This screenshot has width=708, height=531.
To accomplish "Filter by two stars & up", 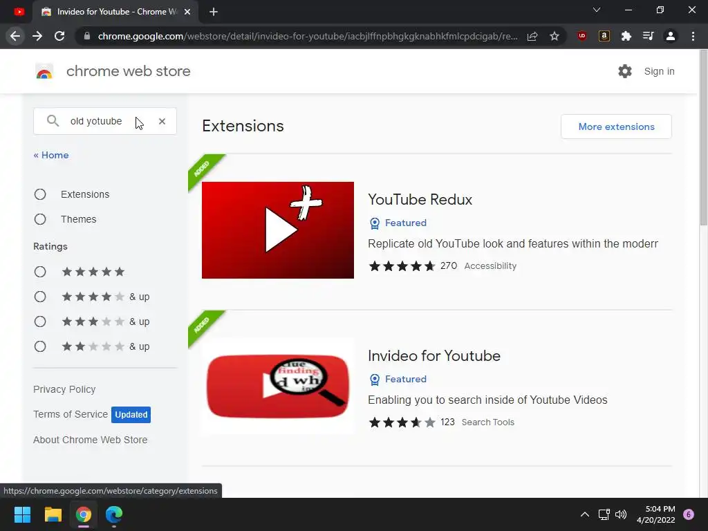I will [40, 346].
